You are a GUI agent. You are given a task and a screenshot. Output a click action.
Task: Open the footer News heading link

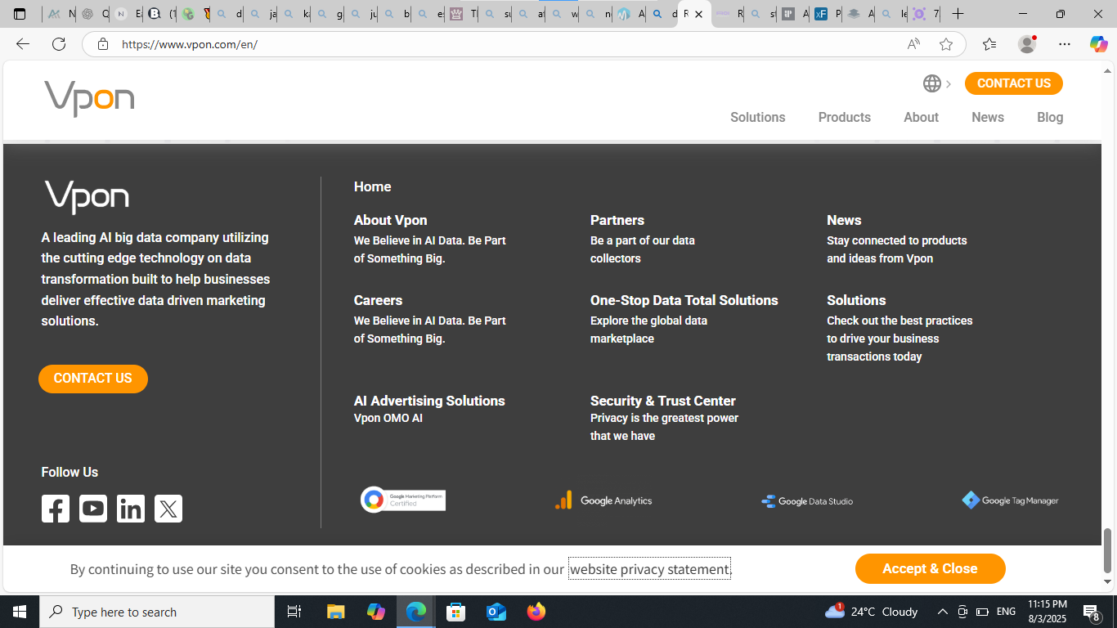[x=844, y=220]
